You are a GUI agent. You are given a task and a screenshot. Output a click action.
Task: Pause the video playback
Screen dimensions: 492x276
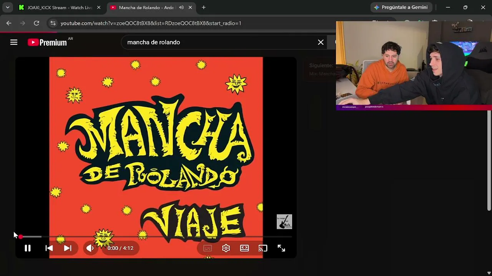pos(28,248)
